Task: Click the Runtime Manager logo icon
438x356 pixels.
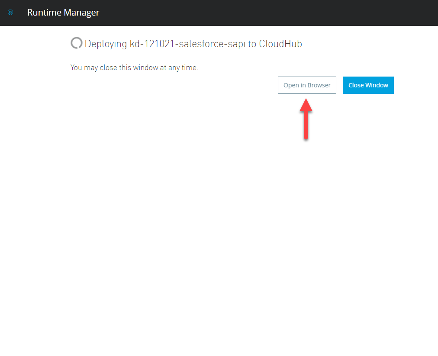Action: click(10, 13)
